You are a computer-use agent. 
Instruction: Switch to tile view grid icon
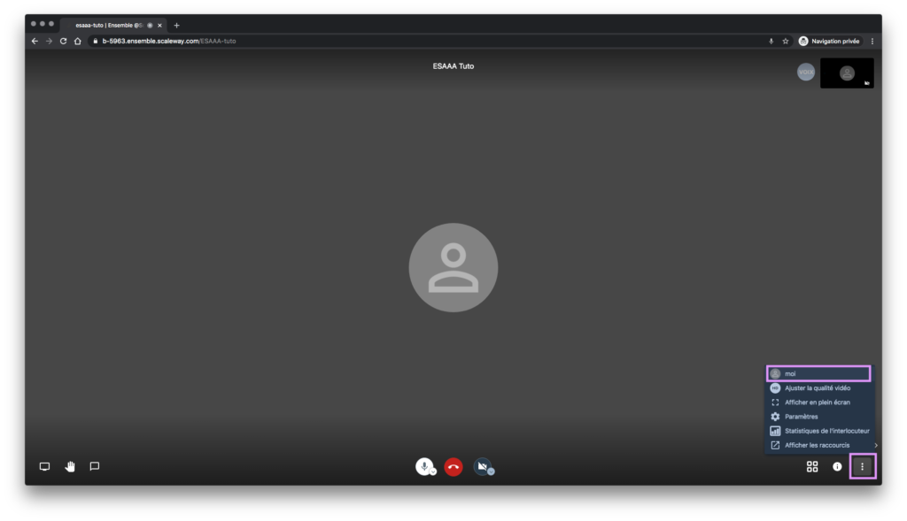pyautogui.click(x=812, y=466)
